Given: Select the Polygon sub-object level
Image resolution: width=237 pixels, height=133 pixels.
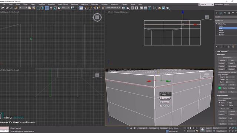Looking at the screenshot, I should (x=221, y=33).
